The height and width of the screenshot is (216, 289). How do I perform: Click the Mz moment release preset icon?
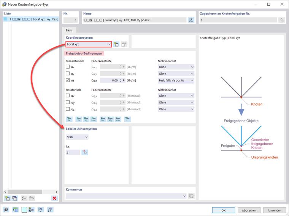(110, 119)
